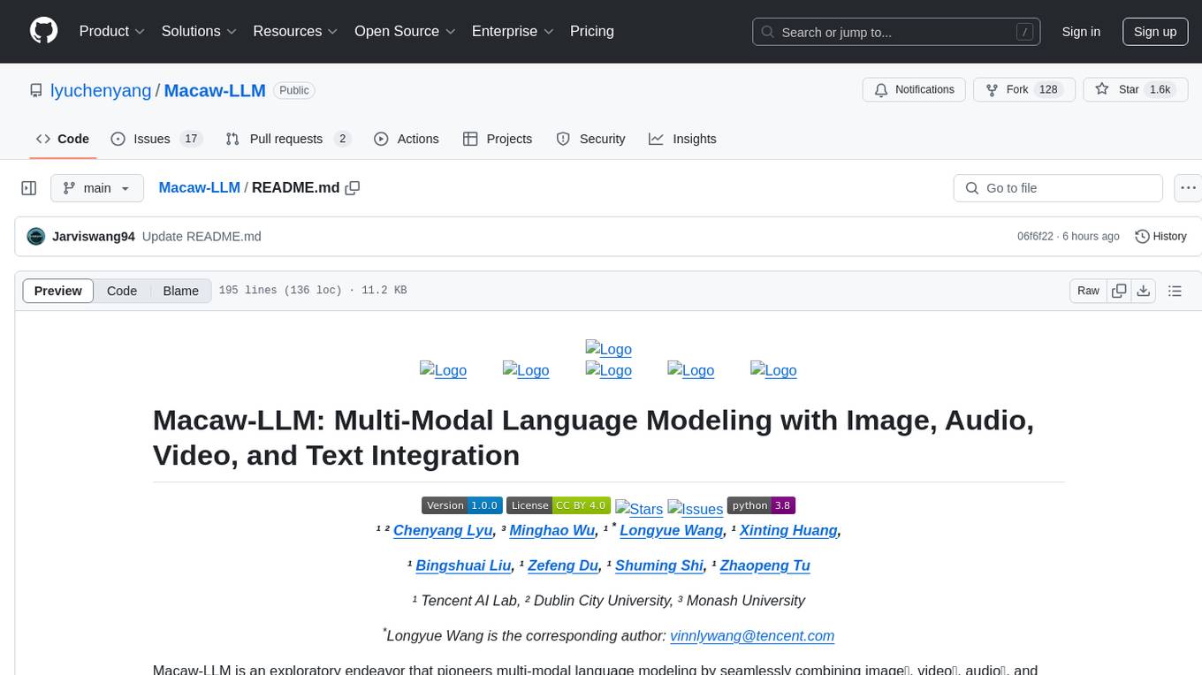Download the raw file

coord(1143,291)
